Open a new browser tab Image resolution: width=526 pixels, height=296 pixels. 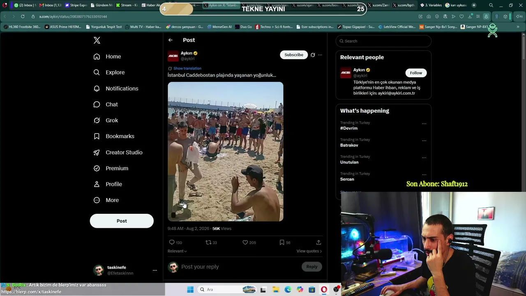click(474, 5)
